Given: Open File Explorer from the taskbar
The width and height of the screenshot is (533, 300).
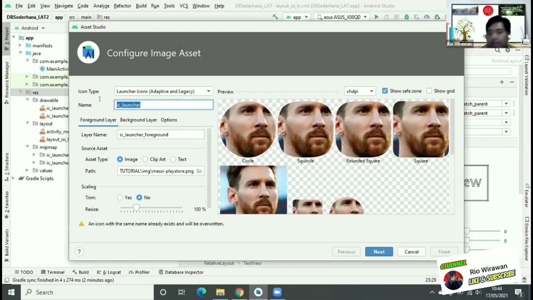Looking at the screenshot, I should 220,292.
